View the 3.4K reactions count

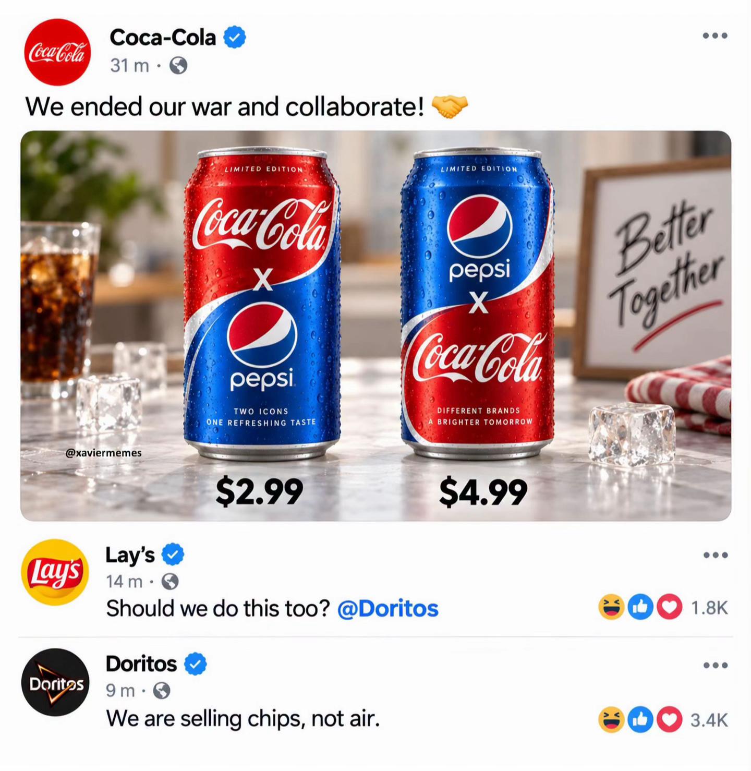[709, 720]
